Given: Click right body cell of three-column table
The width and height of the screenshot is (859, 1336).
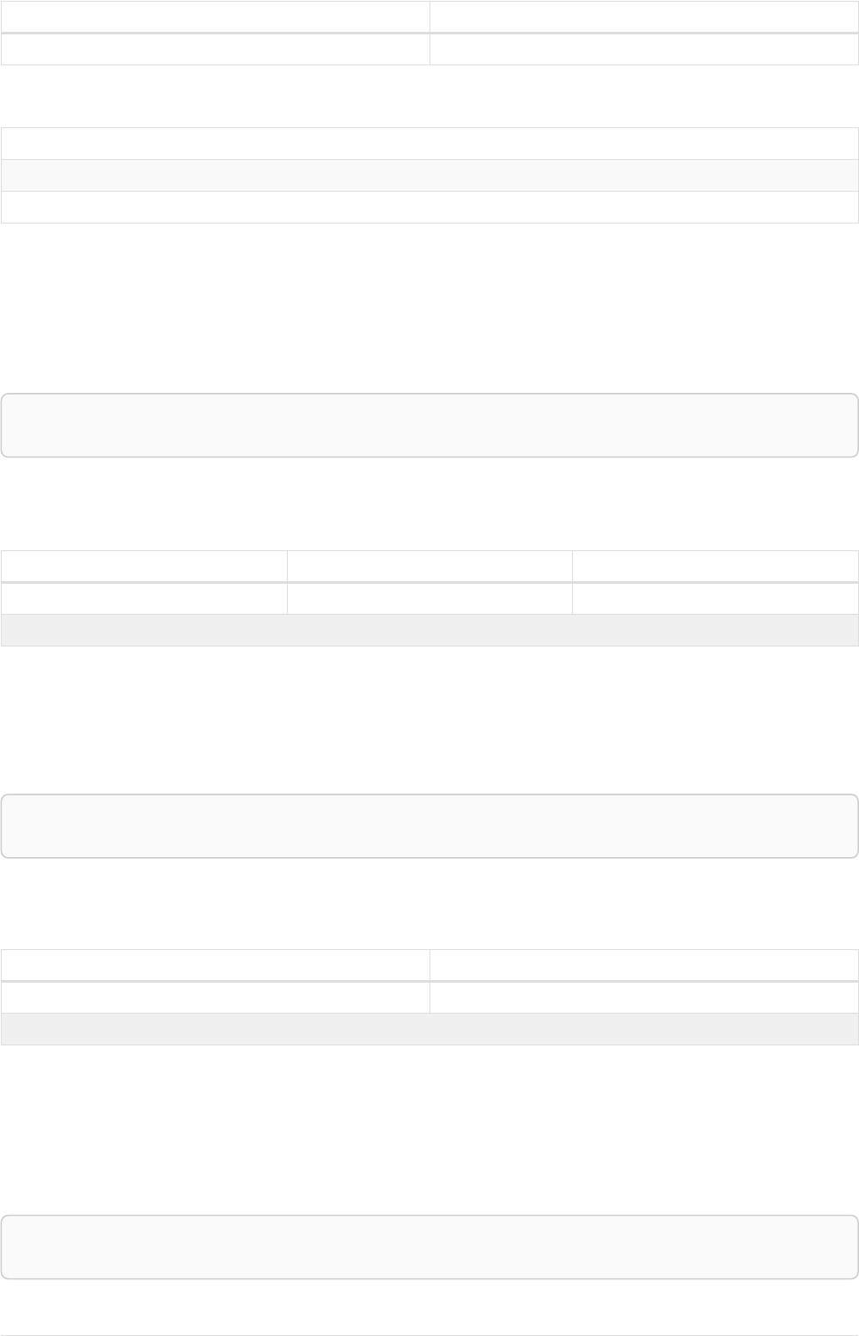Looking at the screenshot, I should 716,598.
